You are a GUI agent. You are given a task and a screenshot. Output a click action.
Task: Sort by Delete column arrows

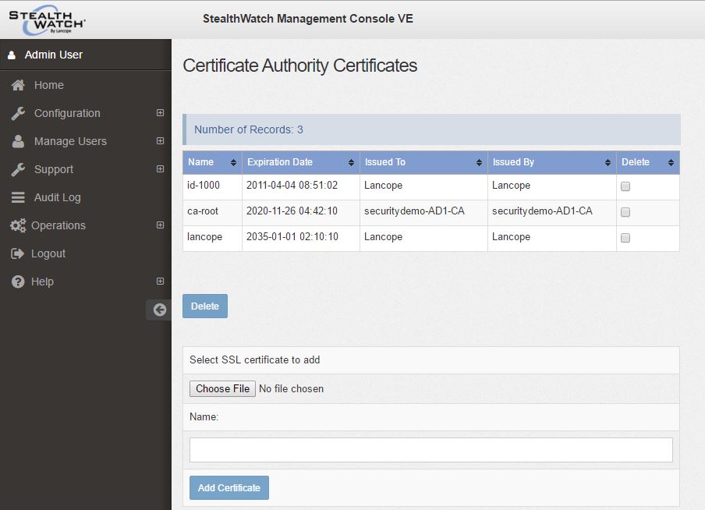pyautogui.click(x=671, y=163)
